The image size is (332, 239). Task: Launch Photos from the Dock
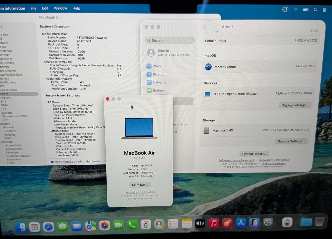(x=105, y=225)
